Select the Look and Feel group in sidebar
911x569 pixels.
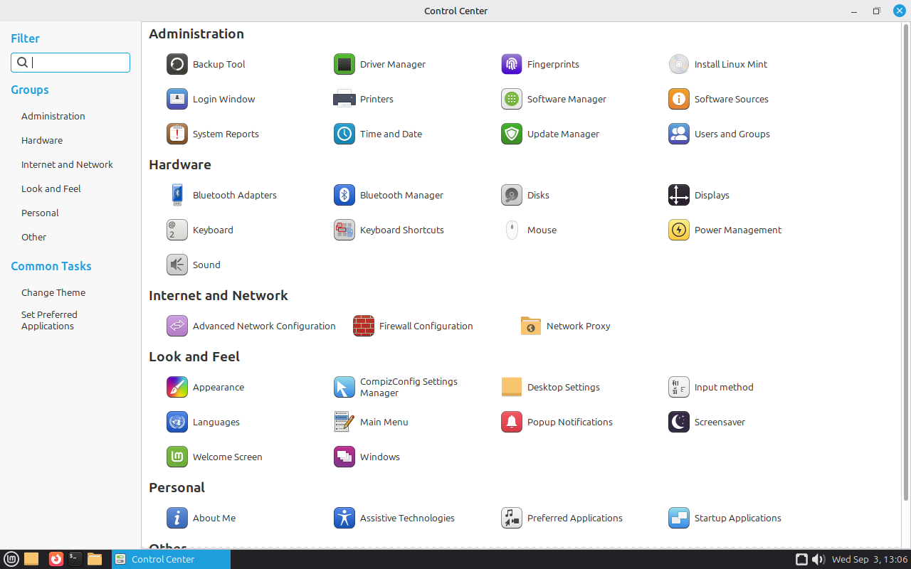(x=51, y=188)
